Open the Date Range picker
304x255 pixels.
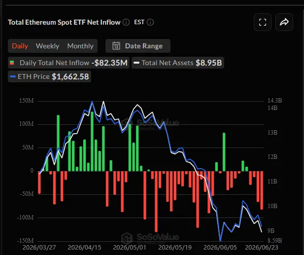pyautogui.click(x=138, y=46)
